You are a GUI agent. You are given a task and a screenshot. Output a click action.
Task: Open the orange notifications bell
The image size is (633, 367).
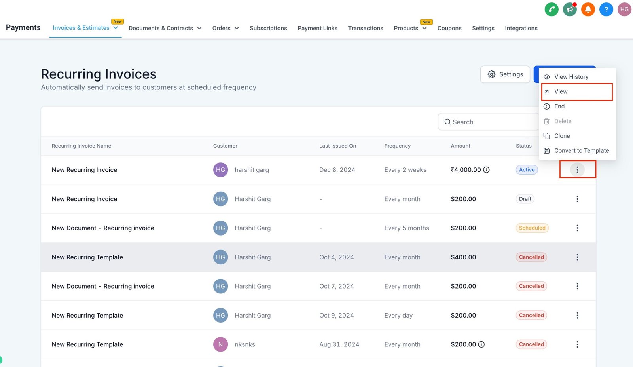pos(588,9)
